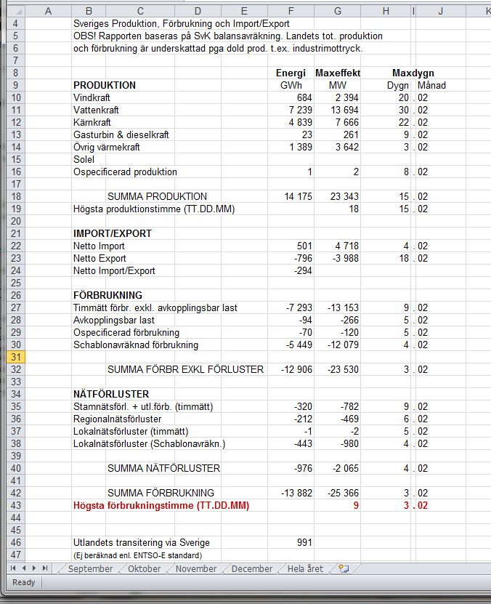Click previous sheet navigation arrow
The image size is (491, 604).
click(24, 568)
